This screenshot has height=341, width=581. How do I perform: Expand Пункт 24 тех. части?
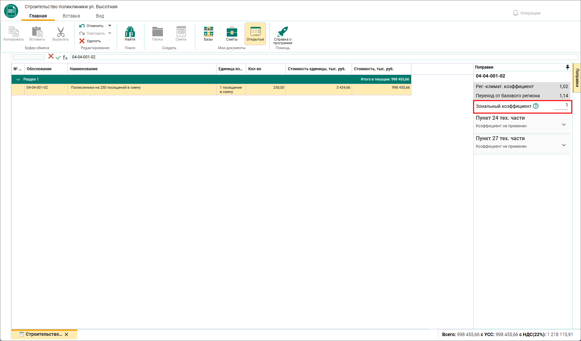(x=564, y=125)
